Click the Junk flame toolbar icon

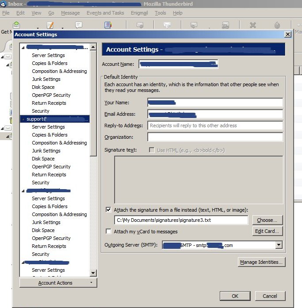coord(277,25)
